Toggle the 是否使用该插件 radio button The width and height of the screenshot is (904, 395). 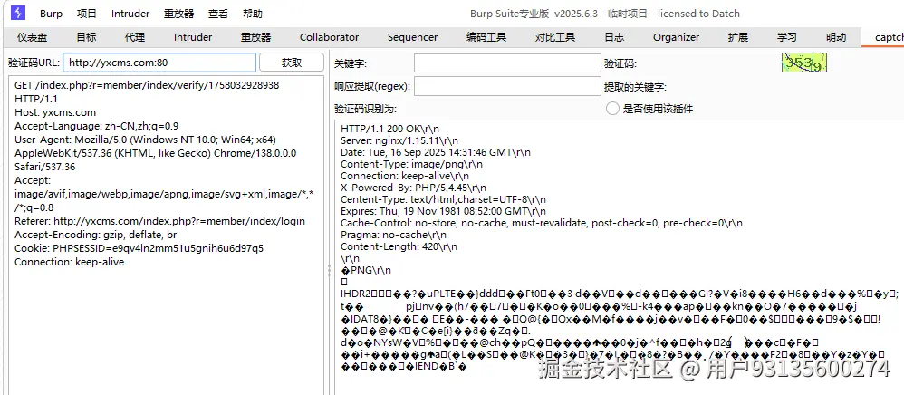point(612,109)
